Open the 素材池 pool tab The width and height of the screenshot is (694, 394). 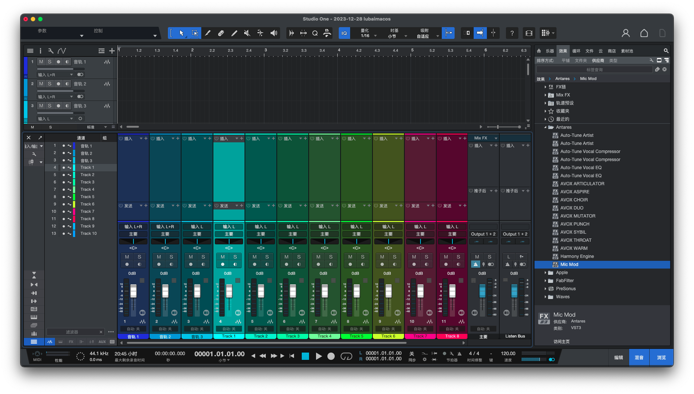pyautogui.click(x=627, y=51)
